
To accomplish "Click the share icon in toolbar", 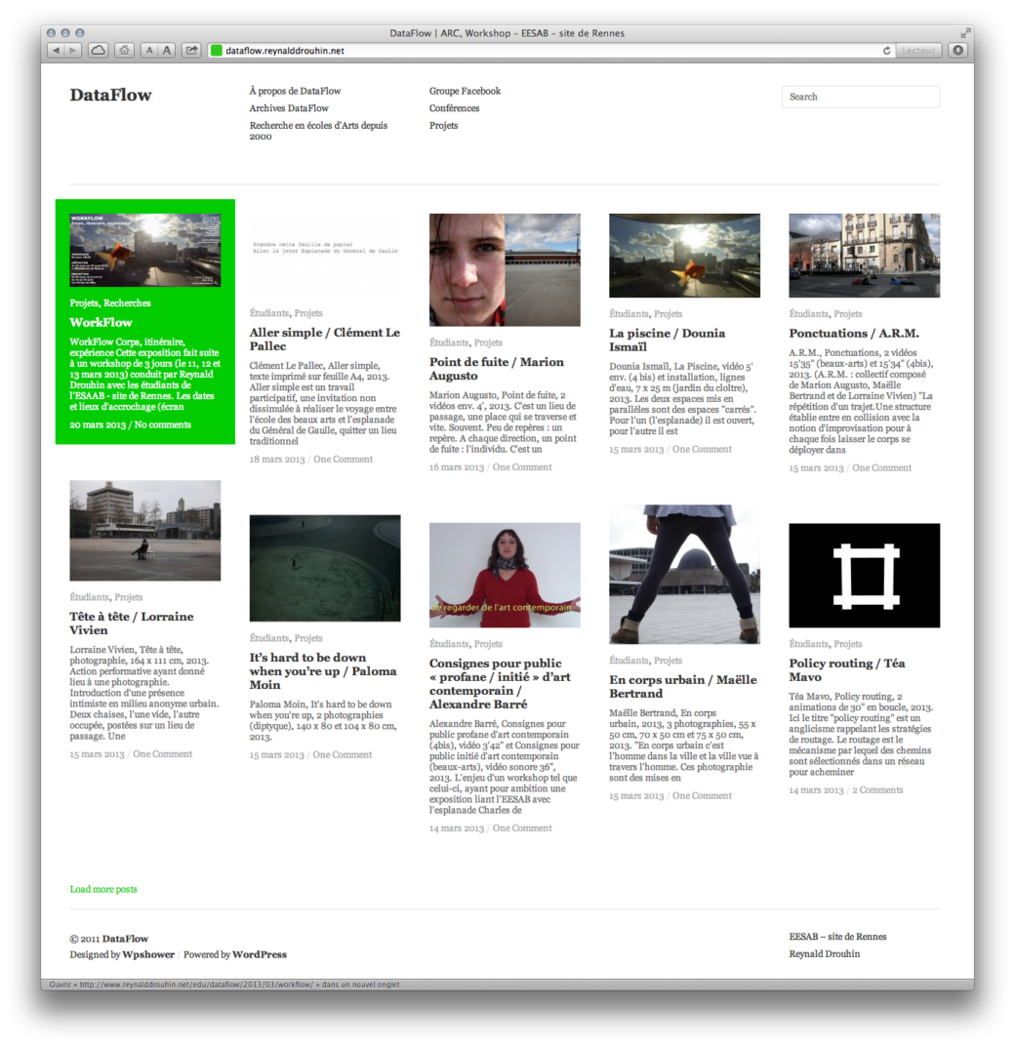I will coord(191,50).
